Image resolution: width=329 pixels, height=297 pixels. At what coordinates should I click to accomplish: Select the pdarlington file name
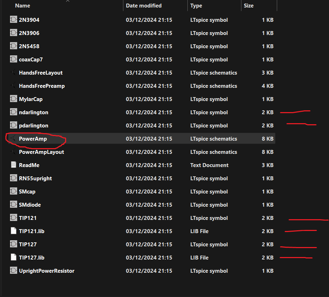34,125
